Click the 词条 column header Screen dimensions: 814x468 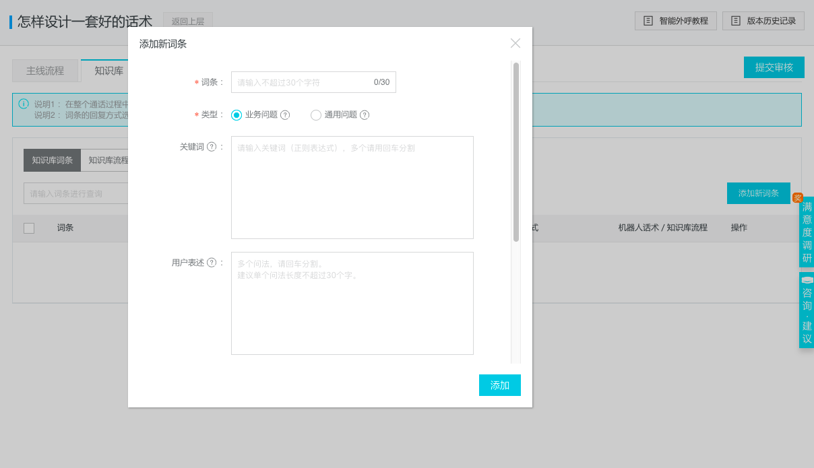tap(65, 228)
